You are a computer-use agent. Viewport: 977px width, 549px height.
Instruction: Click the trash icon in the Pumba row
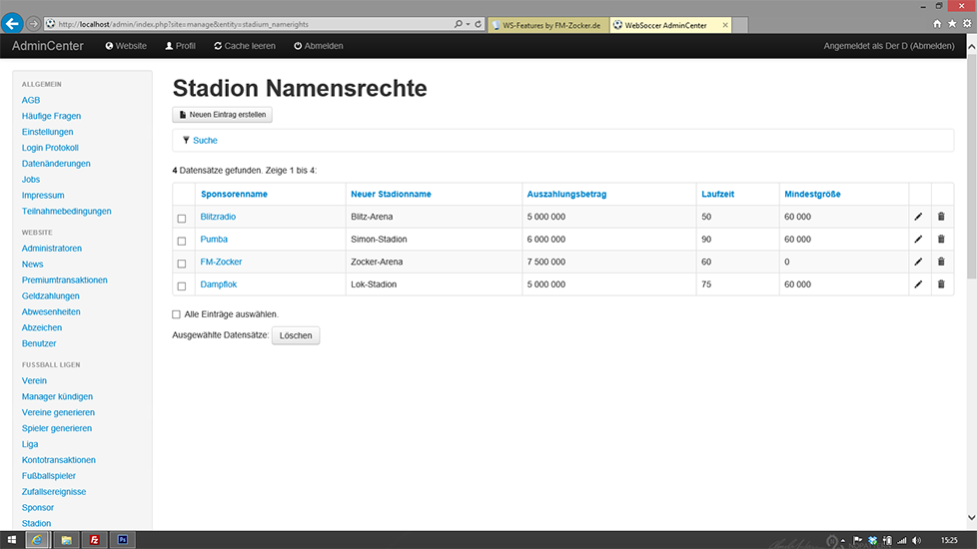940,240
